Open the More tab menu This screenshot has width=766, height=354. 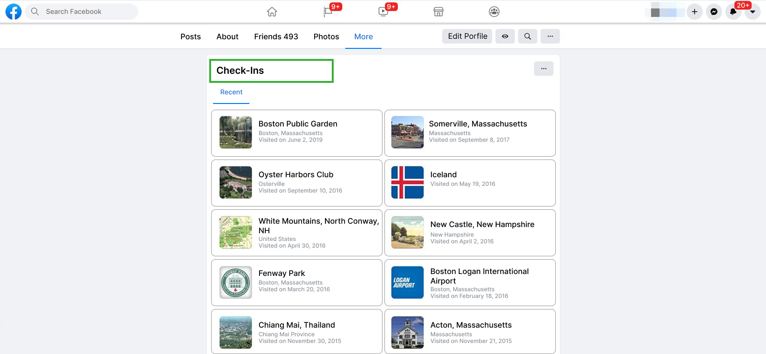tap(363, 36)
